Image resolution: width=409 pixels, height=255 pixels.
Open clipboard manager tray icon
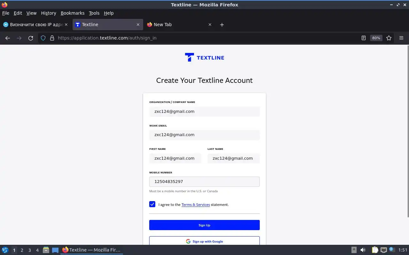click(375, 250)
